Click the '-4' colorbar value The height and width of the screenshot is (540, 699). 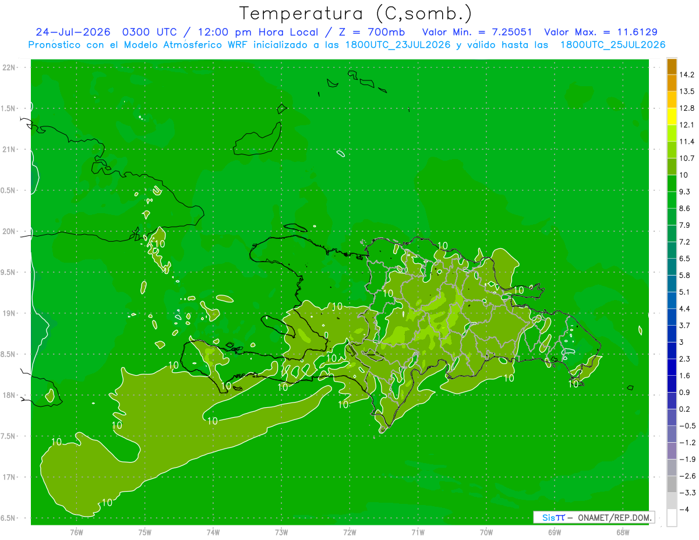(x=684, y=510)
